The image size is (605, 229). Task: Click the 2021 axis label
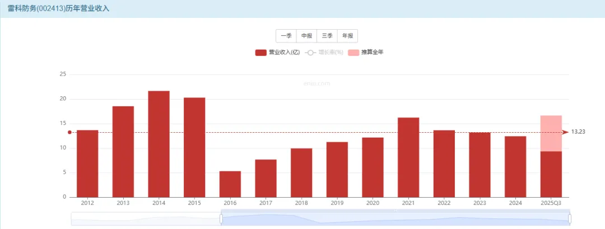(x=408, y=203)
